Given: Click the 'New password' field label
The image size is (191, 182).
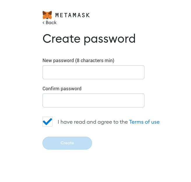Looking at the screenshot, I should 58,60.
